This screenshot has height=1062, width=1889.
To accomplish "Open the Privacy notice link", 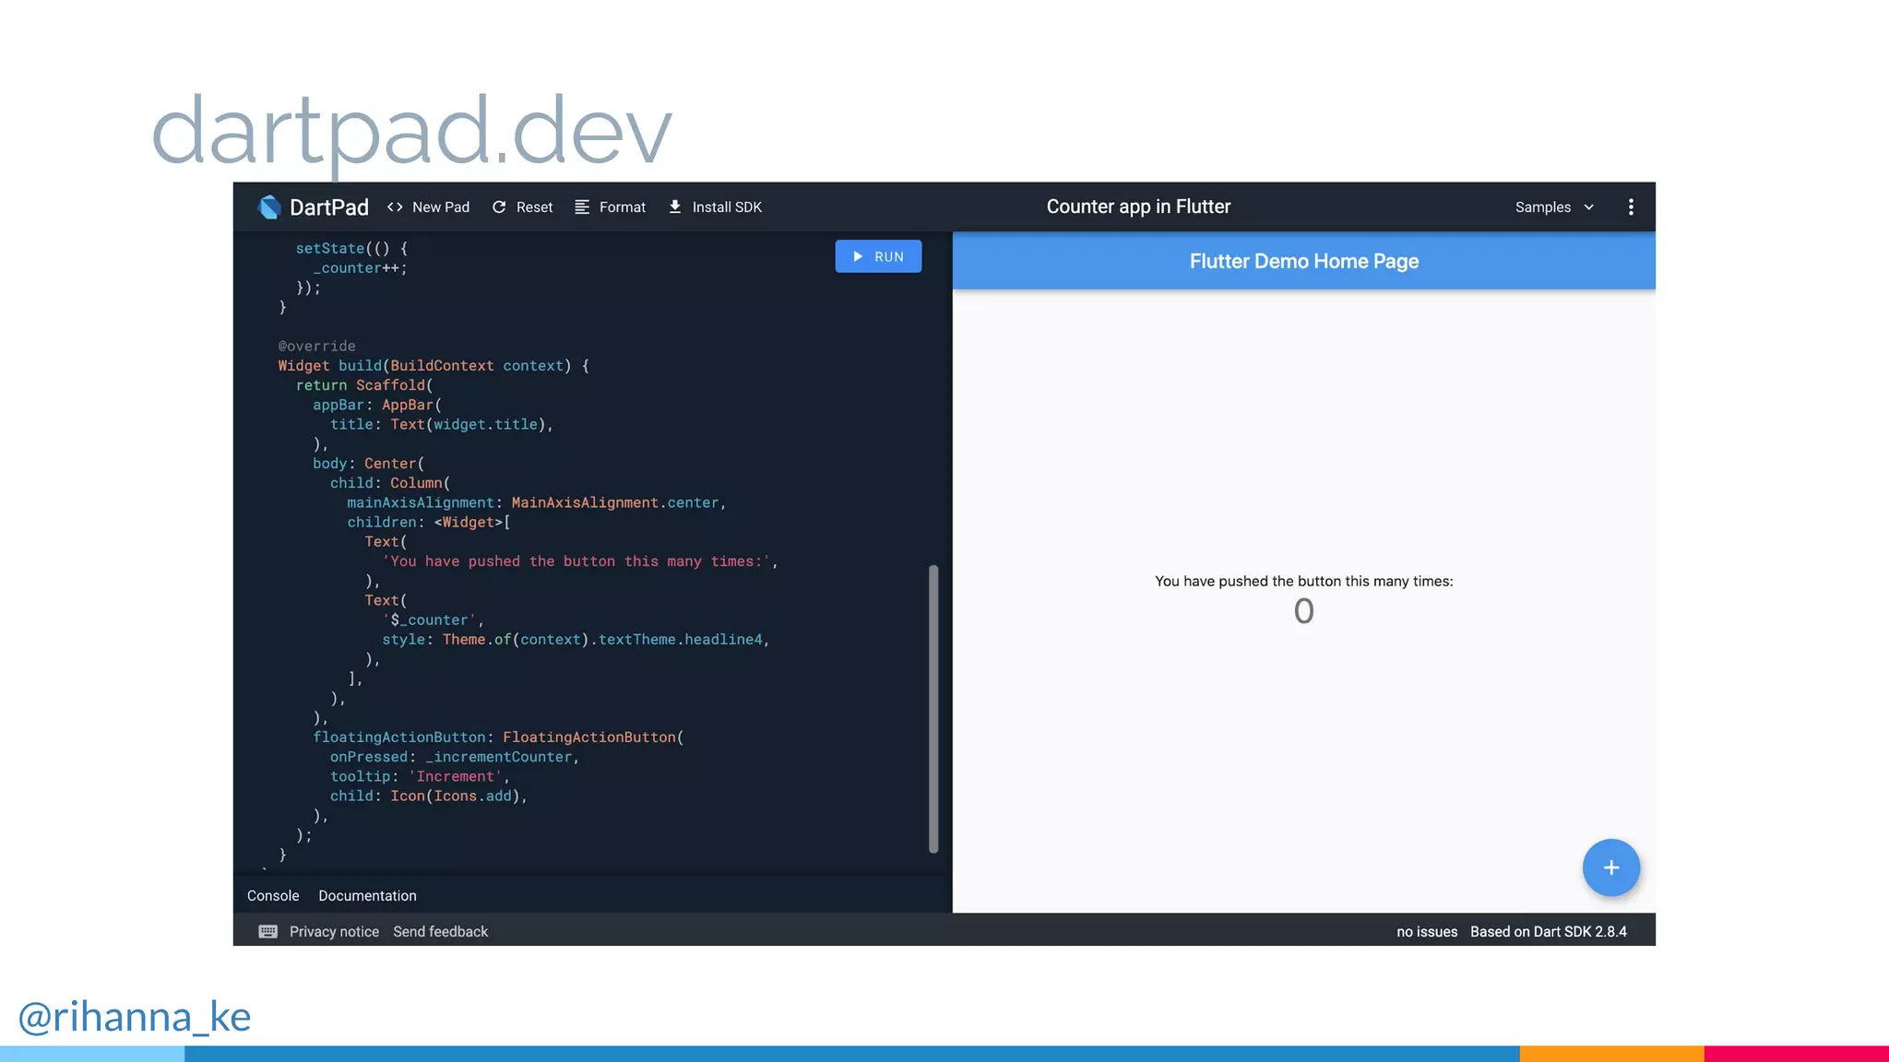I will (x=334, y=932).
